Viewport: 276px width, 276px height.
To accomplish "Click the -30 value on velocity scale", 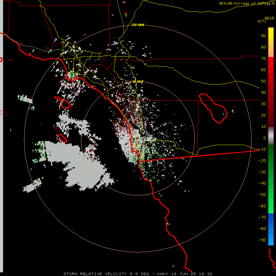I will [x=262, y=172].
